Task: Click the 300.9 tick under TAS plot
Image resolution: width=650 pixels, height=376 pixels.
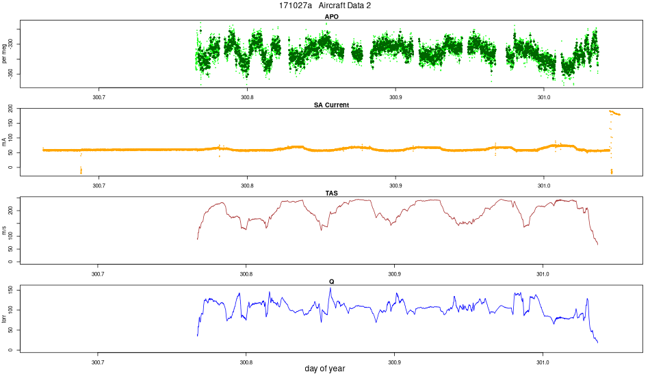Action: (394, 273)
